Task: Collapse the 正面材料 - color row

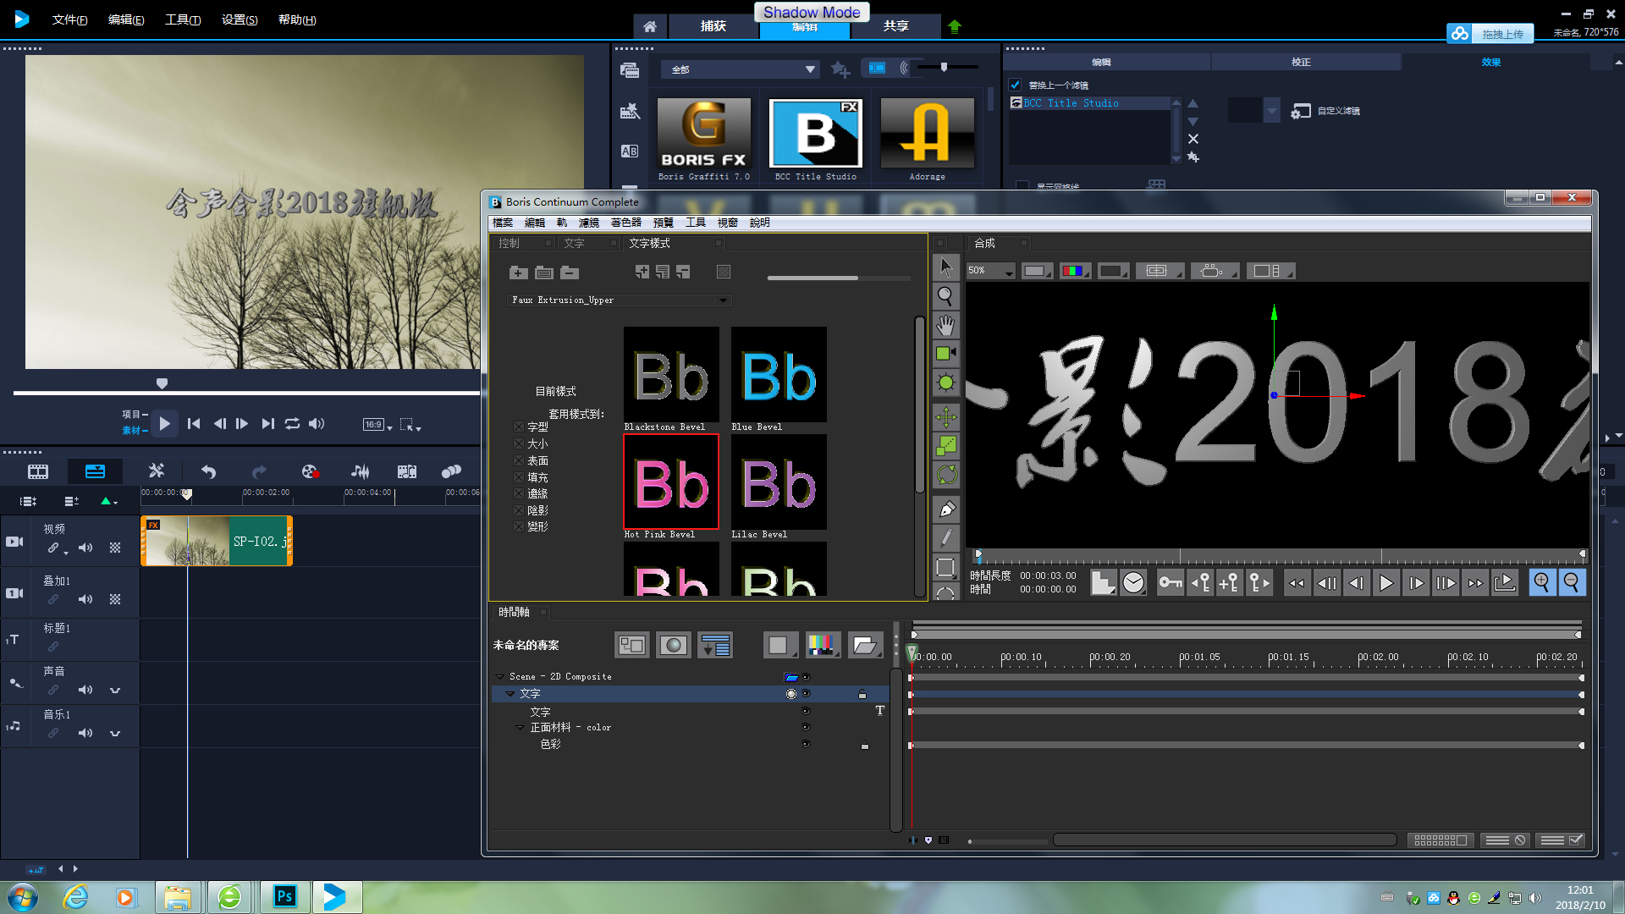Action: (520, 728)
